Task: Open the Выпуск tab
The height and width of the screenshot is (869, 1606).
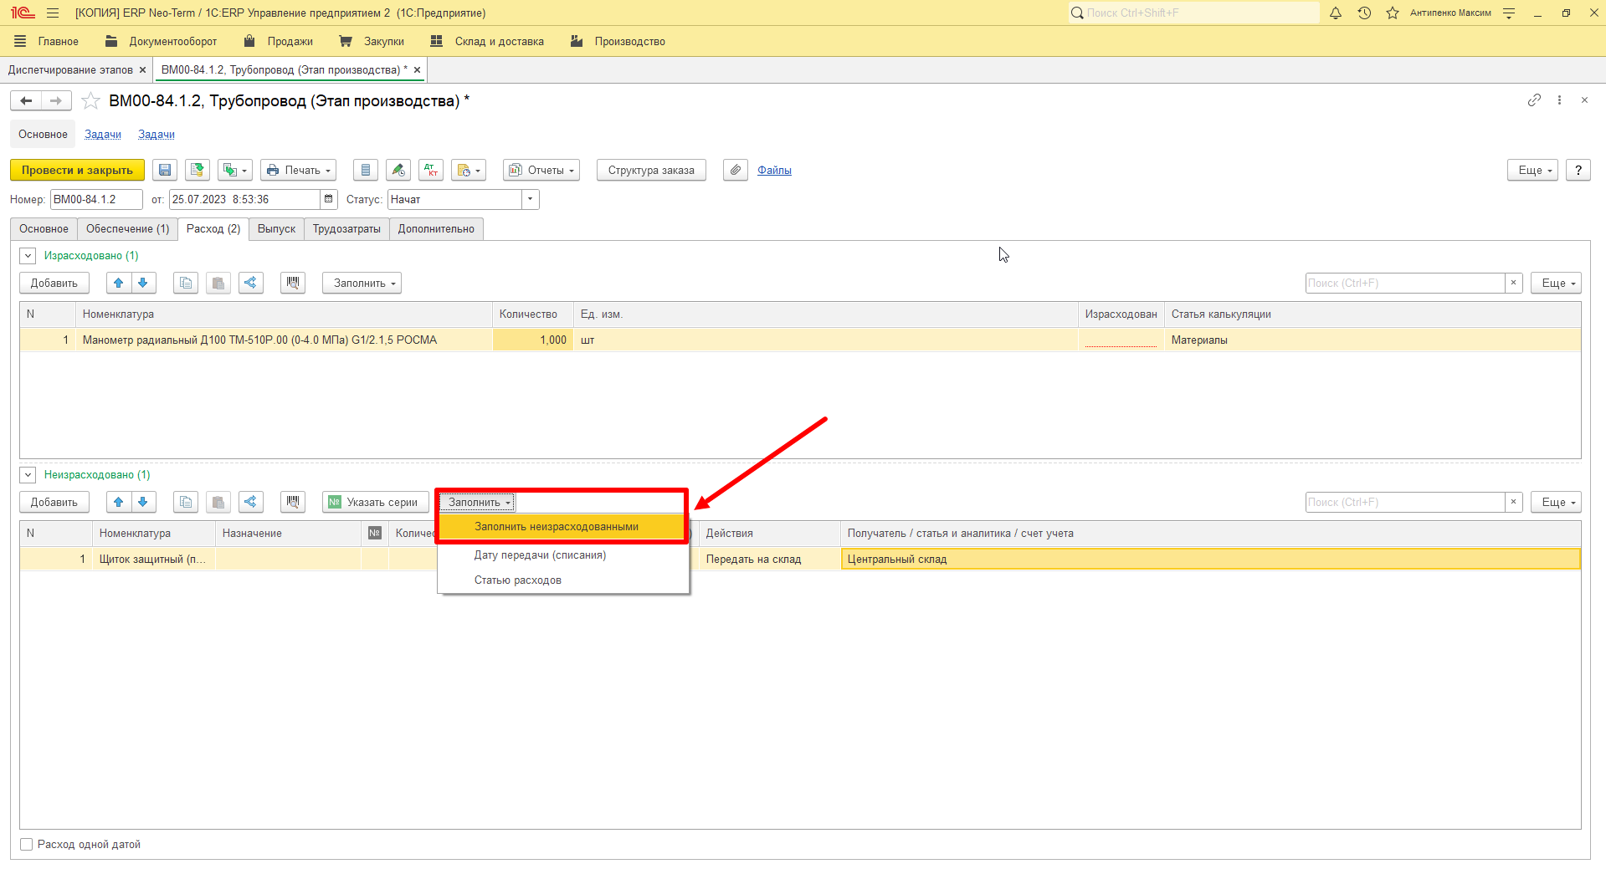Action: pos(276,229)
